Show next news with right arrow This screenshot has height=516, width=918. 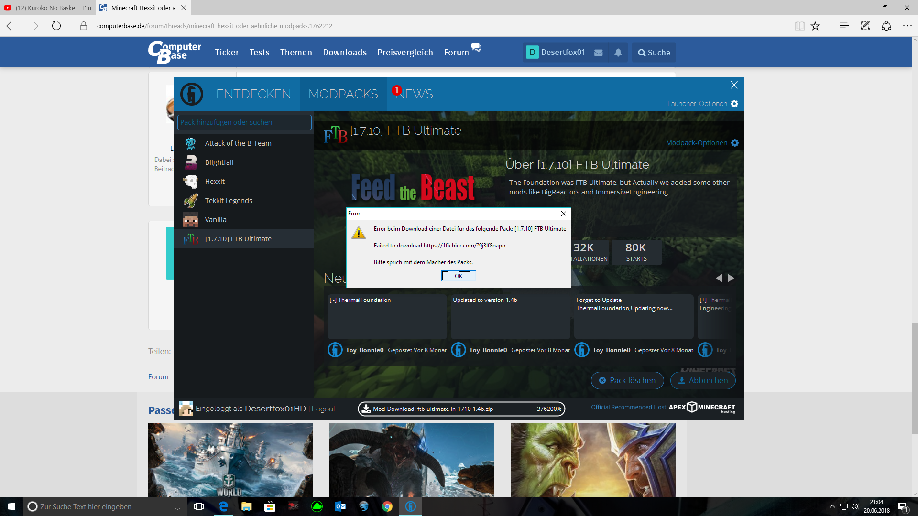[731, 278]
